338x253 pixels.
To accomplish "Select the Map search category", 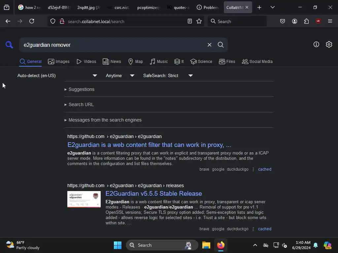I will [x=135, y=62].
